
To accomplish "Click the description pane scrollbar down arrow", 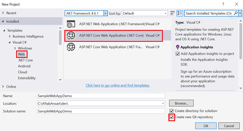I will pos(241,88).
